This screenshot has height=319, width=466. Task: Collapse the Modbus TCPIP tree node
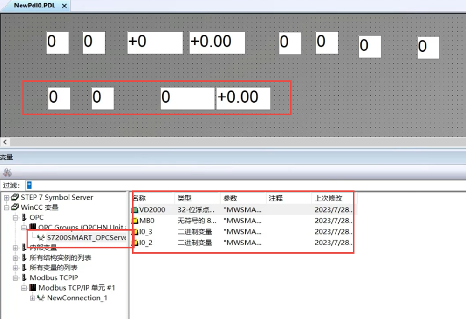(15, 278)
